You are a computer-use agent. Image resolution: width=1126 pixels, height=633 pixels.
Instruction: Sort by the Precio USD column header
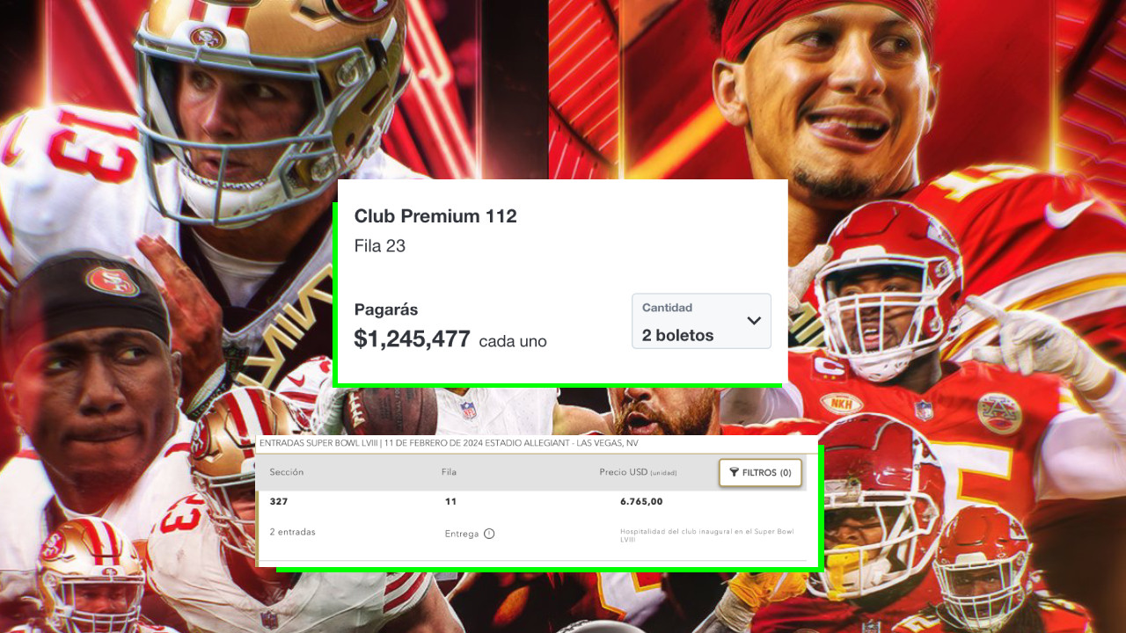pyautogui.click(x=638, y=472)
